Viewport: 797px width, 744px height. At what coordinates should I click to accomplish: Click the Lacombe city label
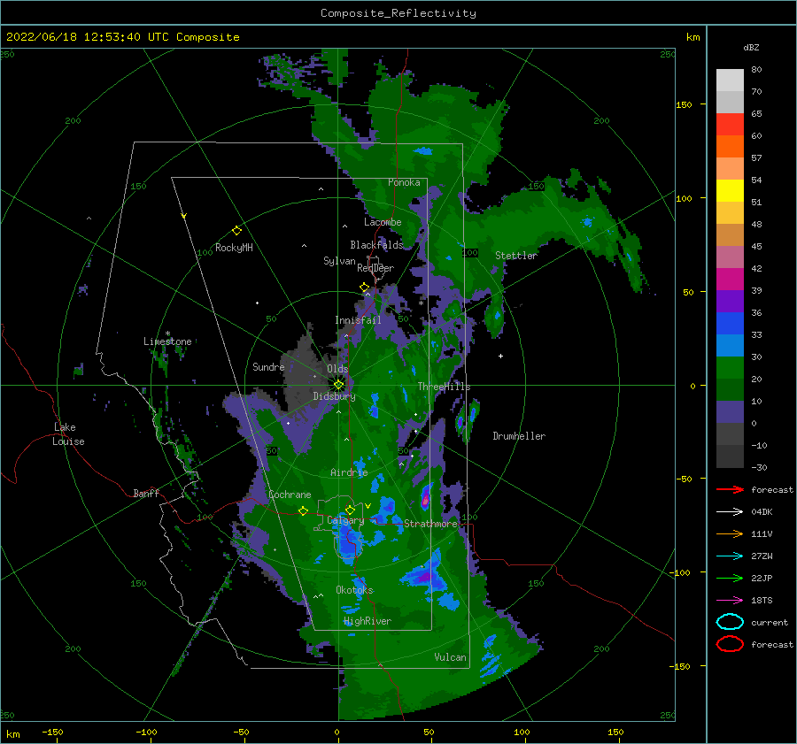(x=383, y=222)
